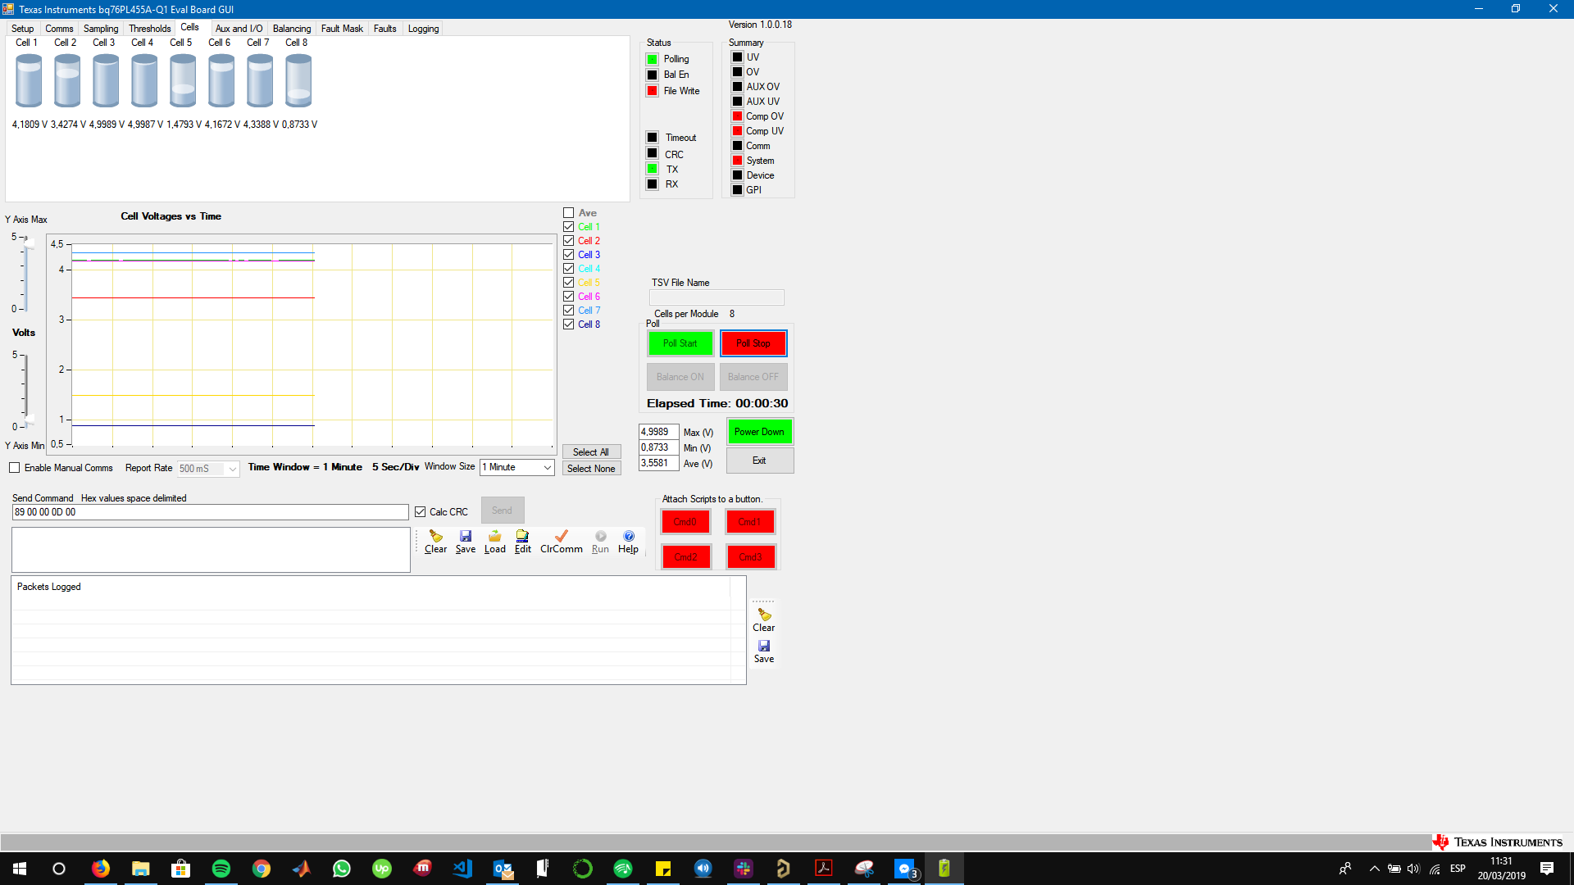Screen dimensions: 1574x885
Task: Uncheck the Cell 1 trace checkbox
Action: 568,227
